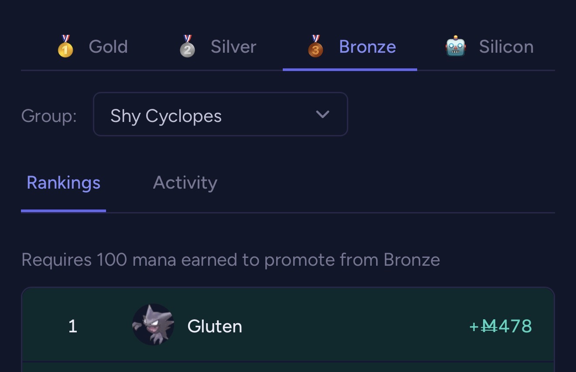Click rank number 1 in leaderboard
The width and height of the screenshot is (576, 372).
click(x=73, y=326)
